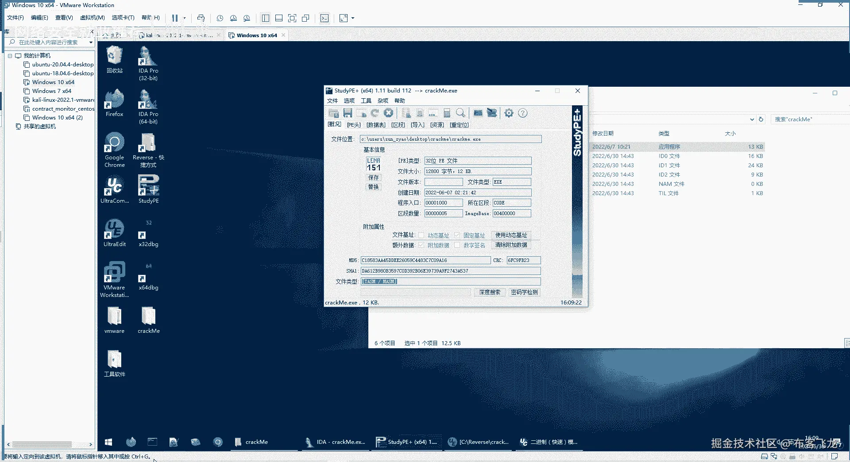Switch to the [区段] tab
850x462 pixels.
pyautogui.click(x=398, y=125)
